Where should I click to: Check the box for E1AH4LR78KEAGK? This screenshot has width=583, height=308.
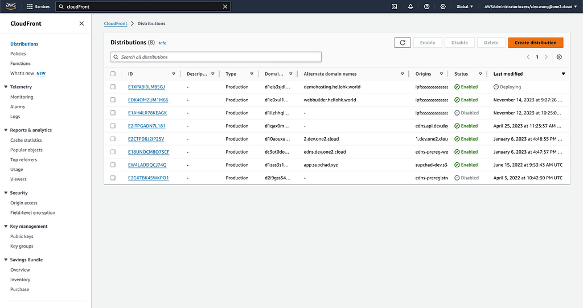coord(113,113)
